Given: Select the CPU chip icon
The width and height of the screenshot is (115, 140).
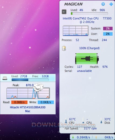Looking at the screenshot, I should tap(64, 12).
